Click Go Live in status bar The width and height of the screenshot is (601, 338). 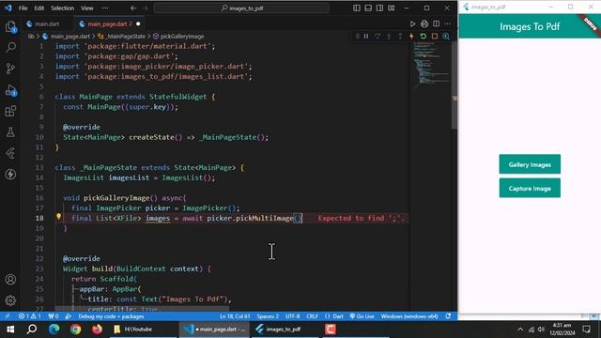pos(362,316)
